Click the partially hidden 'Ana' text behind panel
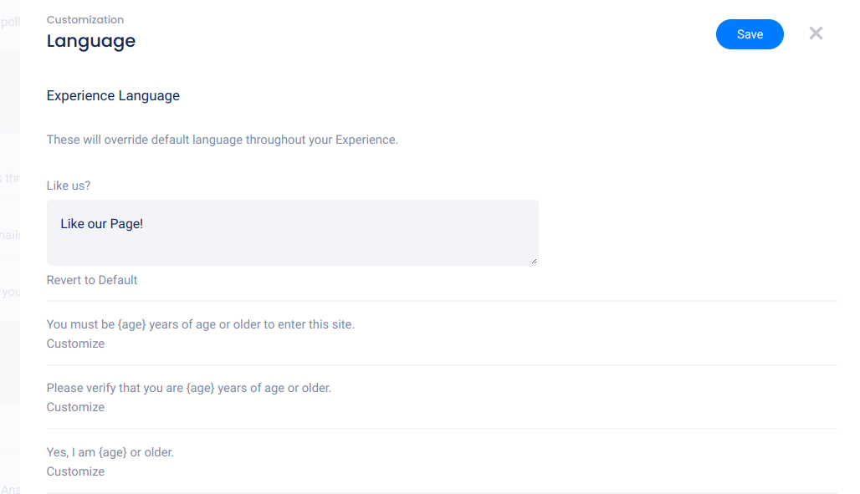Viewport: 860px width, 494px height. pyautogui.click(x=11, y=489)
